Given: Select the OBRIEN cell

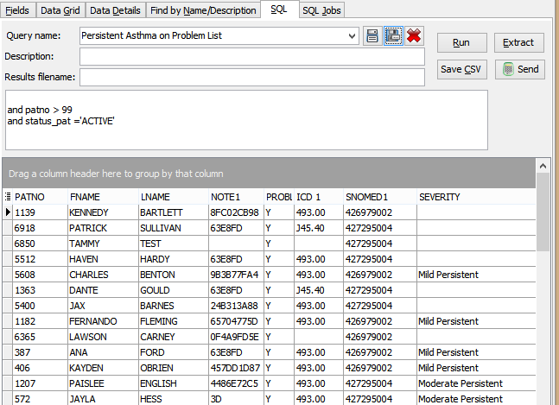Looking at the screenshot, I should point(174,368).
